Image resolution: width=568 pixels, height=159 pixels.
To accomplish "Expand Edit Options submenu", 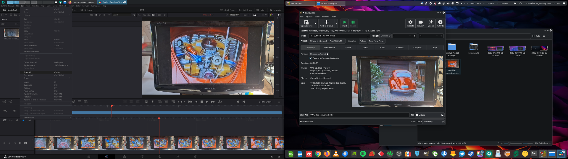I will [x=46, y=117].
